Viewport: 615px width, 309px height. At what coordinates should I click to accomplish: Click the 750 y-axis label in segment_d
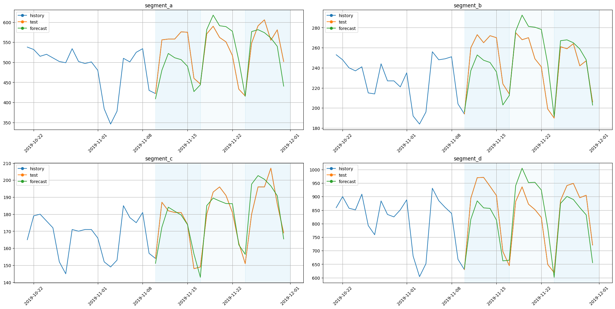pos(317,237)
